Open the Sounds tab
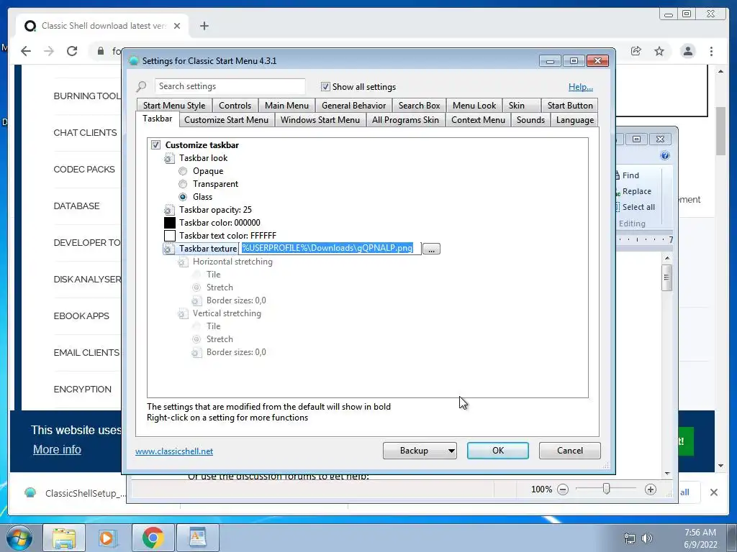The width and height of the screenshot is (737, 552). [530, 120]
